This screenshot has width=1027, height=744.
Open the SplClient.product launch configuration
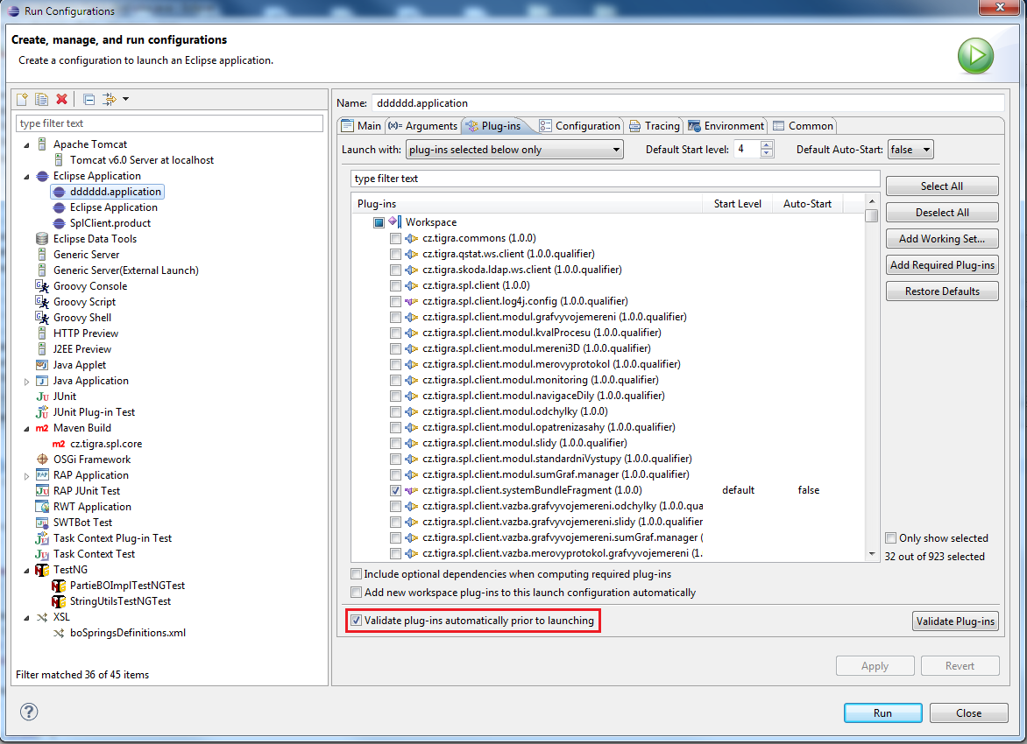click(110, 223)
